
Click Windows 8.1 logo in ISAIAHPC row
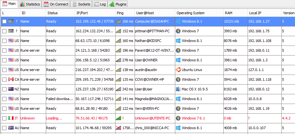[x=178, y=21]
